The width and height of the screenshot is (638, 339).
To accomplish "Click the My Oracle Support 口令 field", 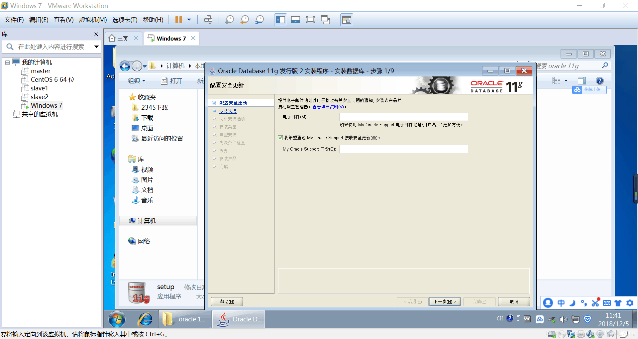I will (x=404, y=149).
